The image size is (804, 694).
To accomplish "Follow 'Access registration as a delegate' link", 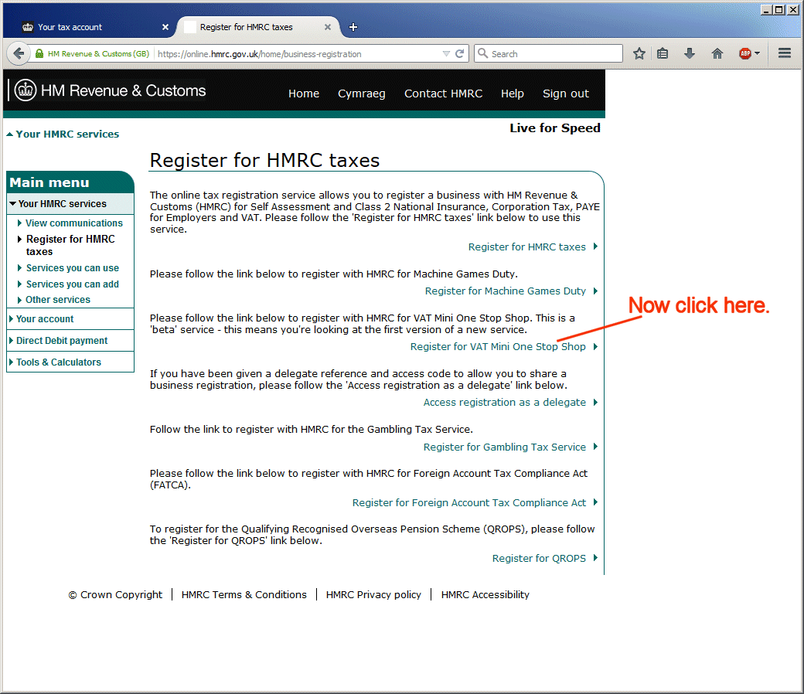I will pos(505,403).
